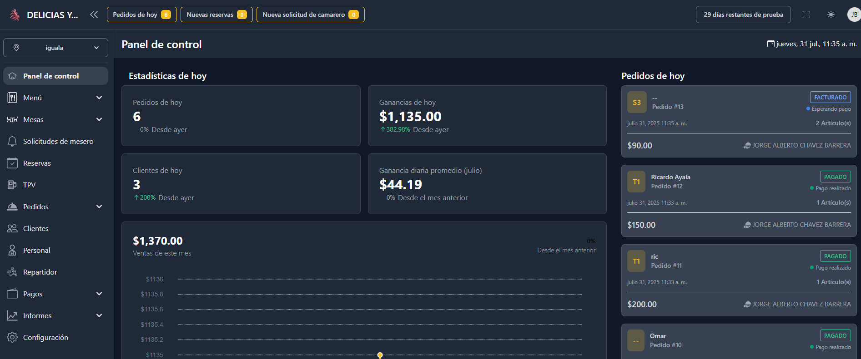Screen dimensions: 861x359
Task: Open Configuración gear icon
Action: click(x=12, y=337)
